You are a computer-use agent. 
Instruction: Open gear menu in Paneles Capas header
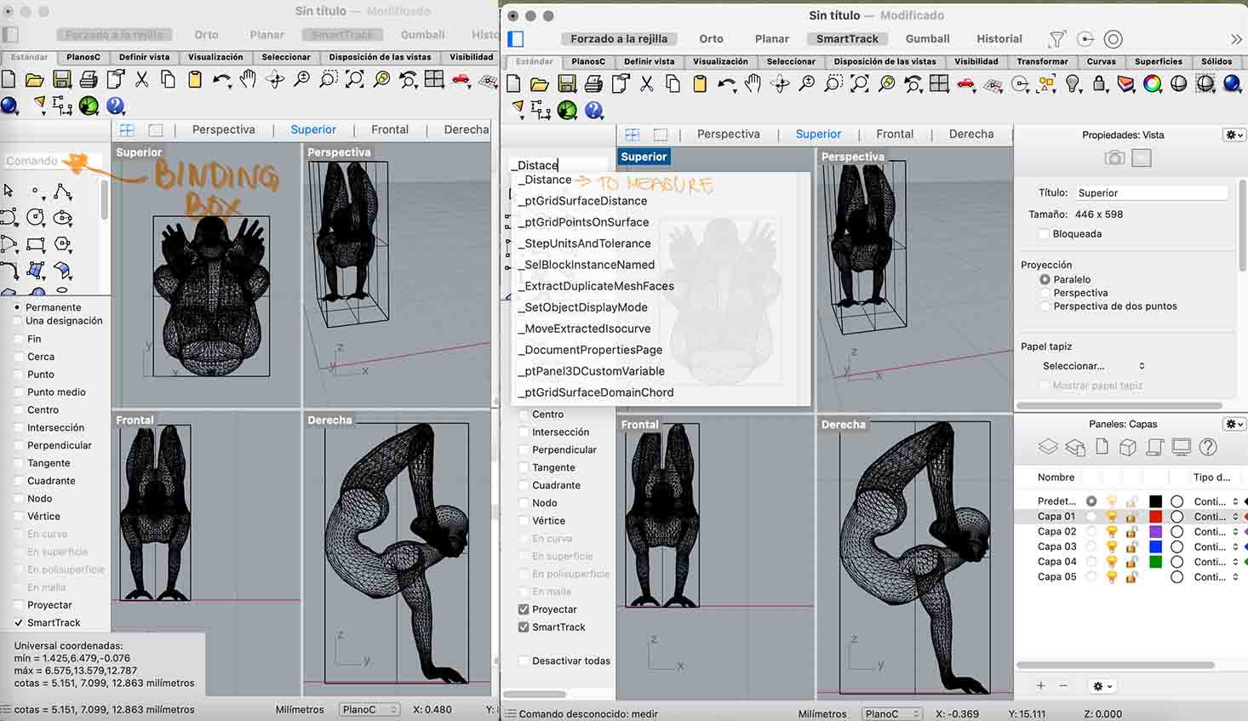1234,424
